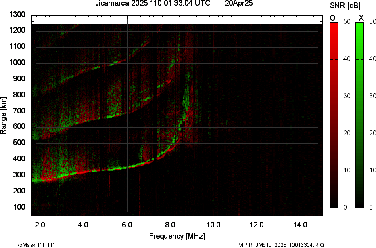Click the range tick label '100'
The image size is (376, 248).
coord(19,207)
